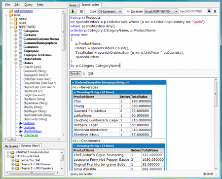Click the CustomerID column icon

(x=20, y=71)
